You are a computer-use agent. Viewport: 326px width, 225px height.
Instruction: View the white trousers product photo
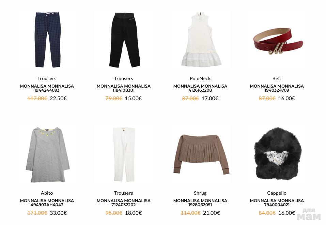click(x=124, y=154)
